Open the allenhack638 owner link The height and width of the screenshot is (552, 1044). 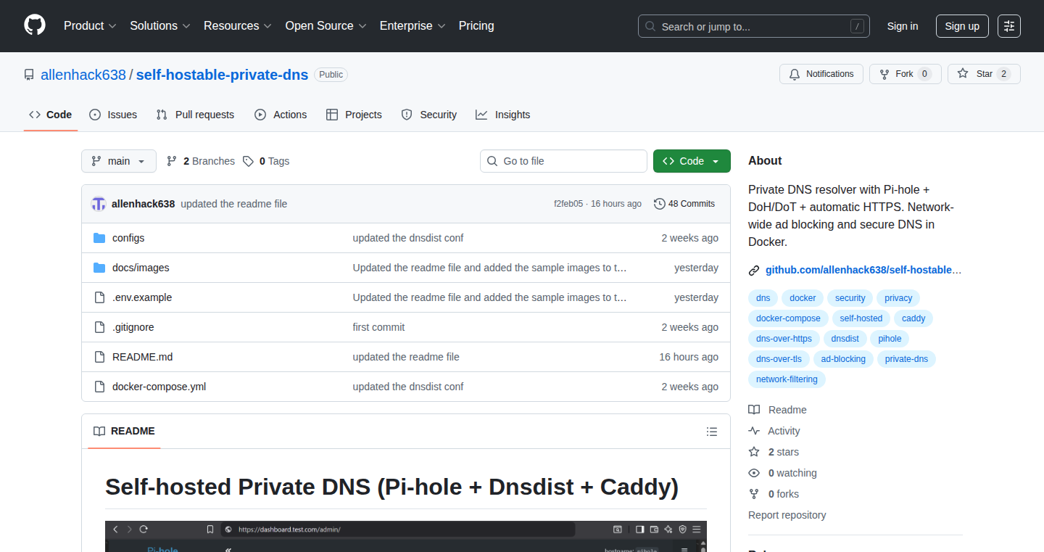83,75
